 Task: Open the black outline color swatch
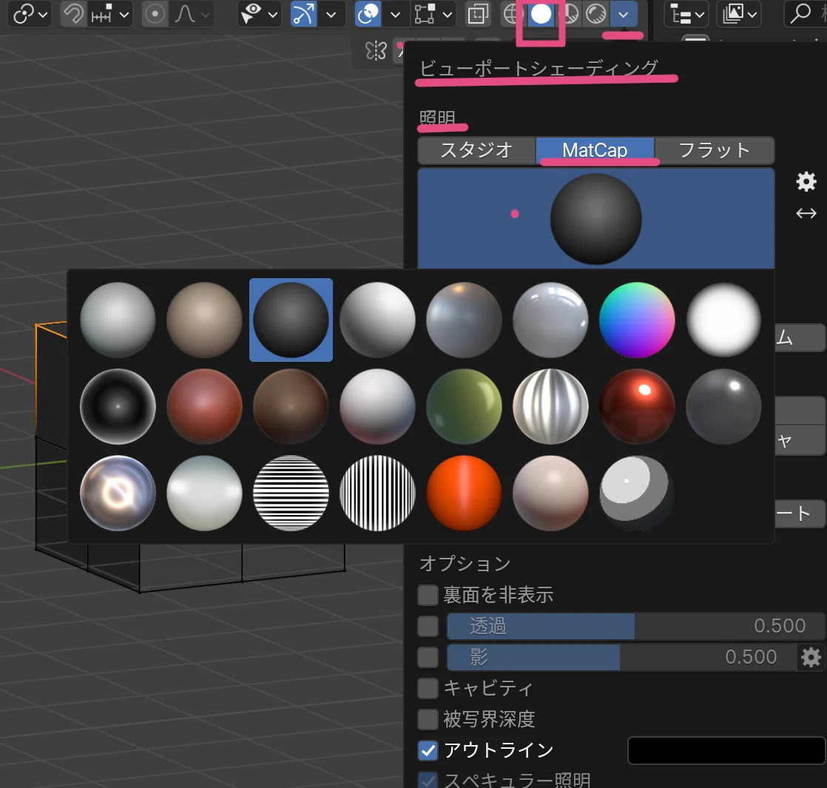[726, 750]
